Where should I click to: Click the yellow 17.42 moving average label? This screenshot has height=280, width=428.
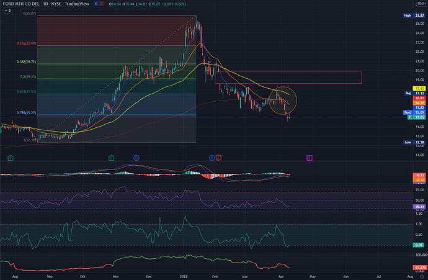tap(419, 89)
